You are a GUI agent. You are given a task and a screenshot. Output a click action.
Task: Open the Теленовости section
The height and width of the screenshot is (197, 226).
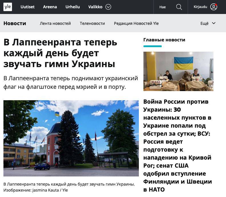click(92, 23)
